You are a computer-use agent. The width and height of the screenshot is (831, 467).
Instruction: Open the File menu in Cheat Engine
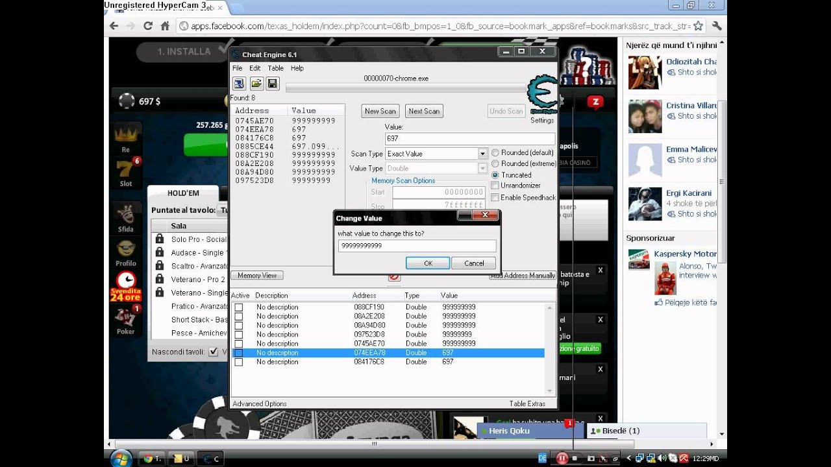(237, 68)
